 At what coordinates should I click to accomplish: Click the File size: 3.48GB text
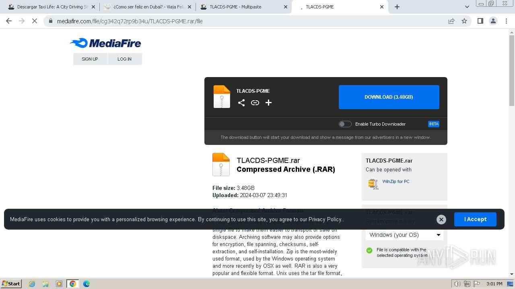[233, 188]
